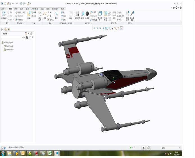Click the Open file icon in quick access toolbar
195x158 pixels.
click(8, 4)
